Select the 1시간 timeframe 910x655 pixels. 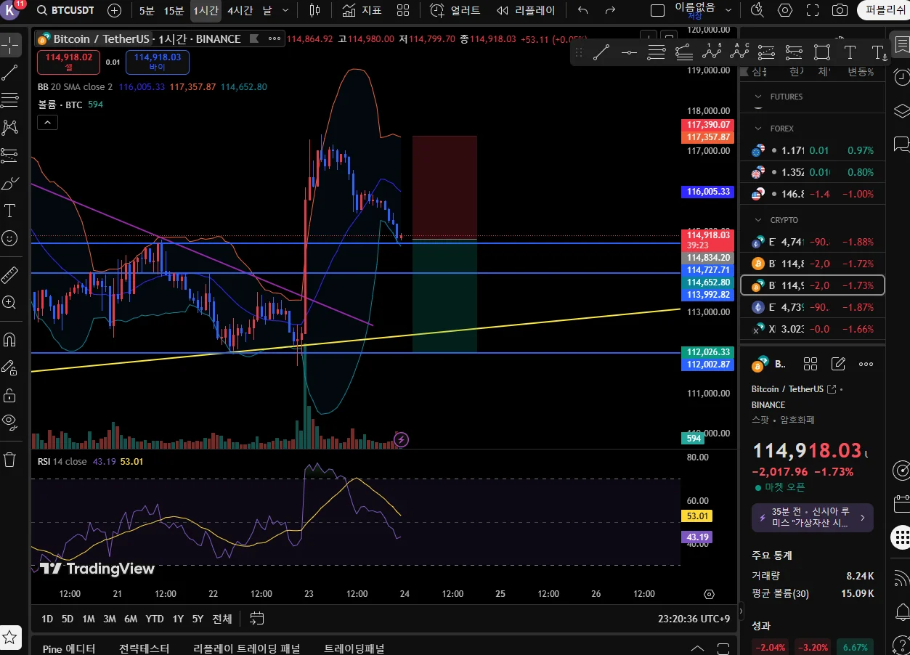[x=206, y=10]
